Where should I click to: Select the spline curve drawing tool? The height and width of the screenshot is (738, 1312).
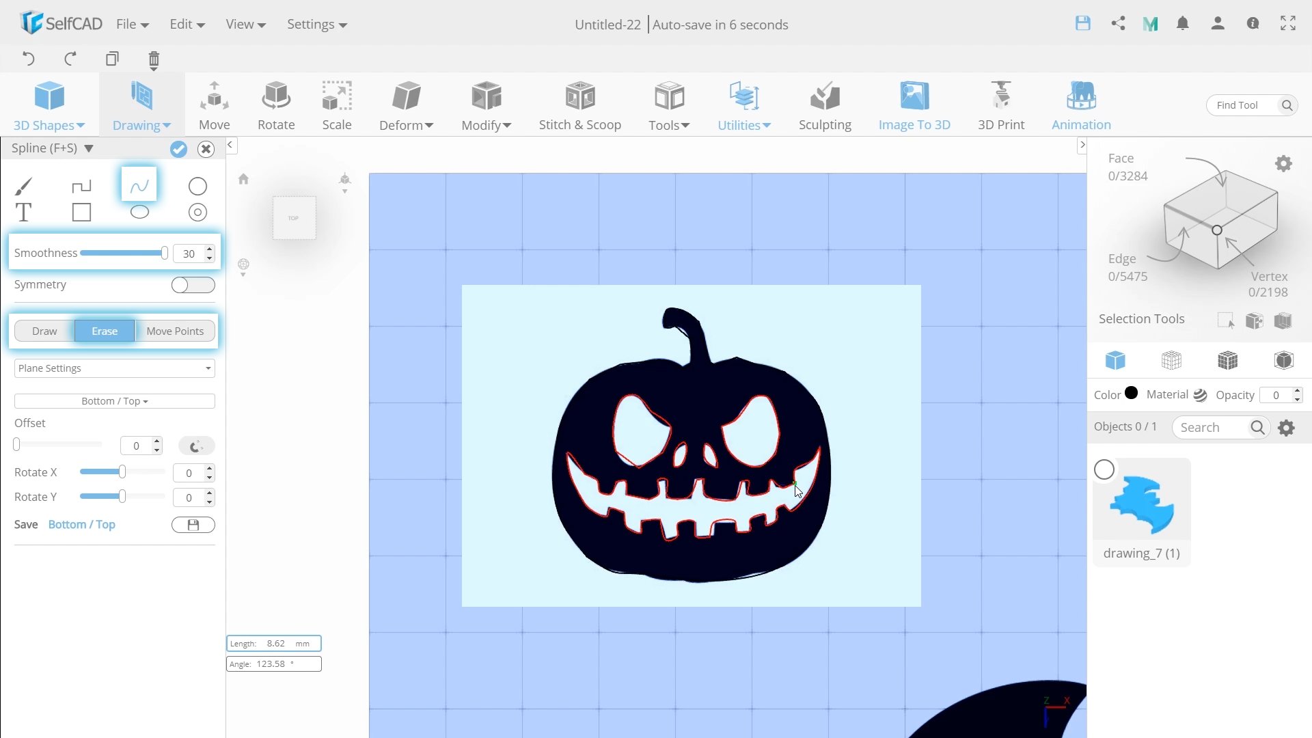(x=139, y=185)
